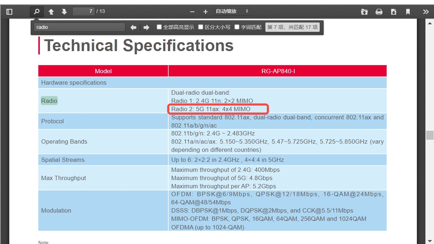This screenshot has width=434, height=244.
Task: Download the PDF document
Action: [394, 12]
